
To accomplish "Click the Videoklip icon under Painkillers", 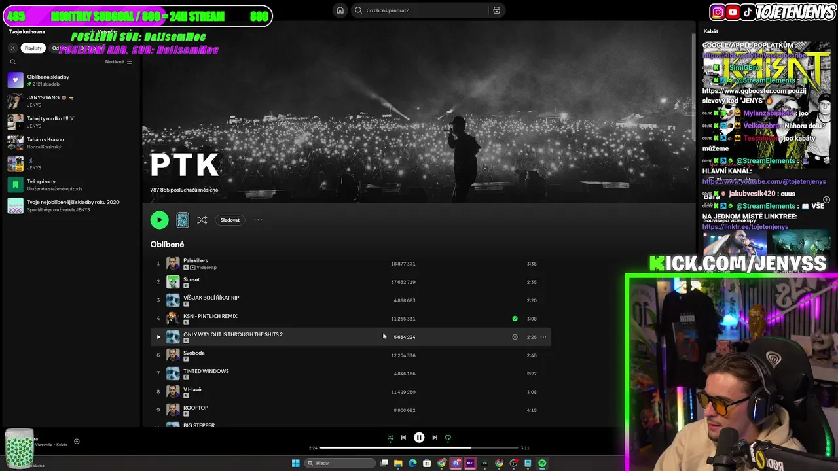I will [192, 268].
